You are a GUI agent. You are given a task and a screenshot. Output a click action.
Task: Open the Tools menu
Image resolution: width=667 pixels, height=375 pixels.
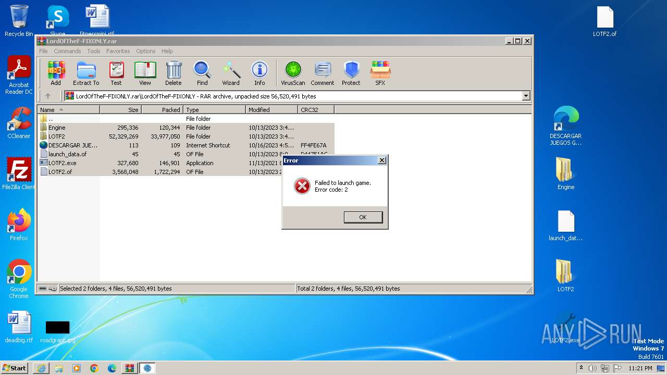94,51
